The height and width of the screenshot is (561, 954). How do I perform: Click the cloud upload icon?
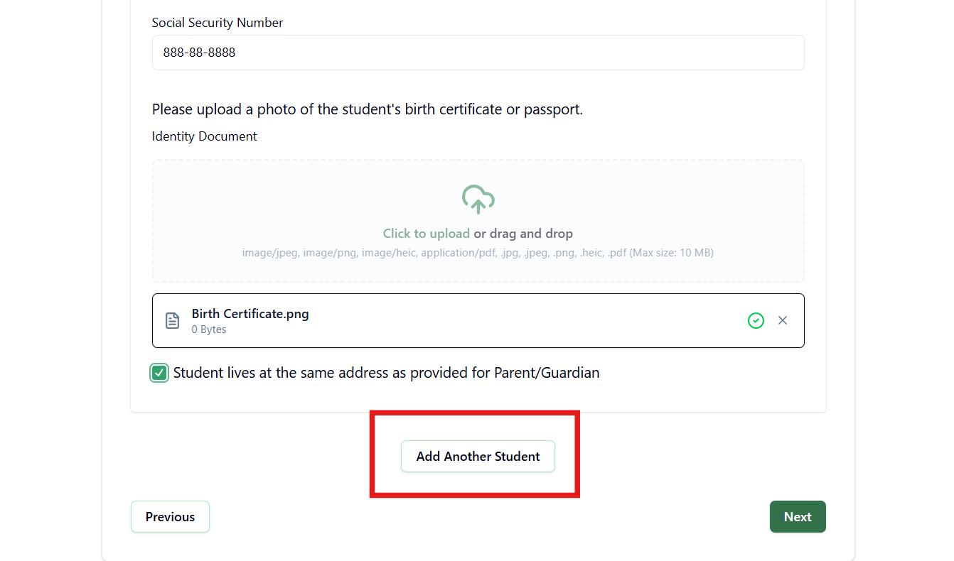478,200
